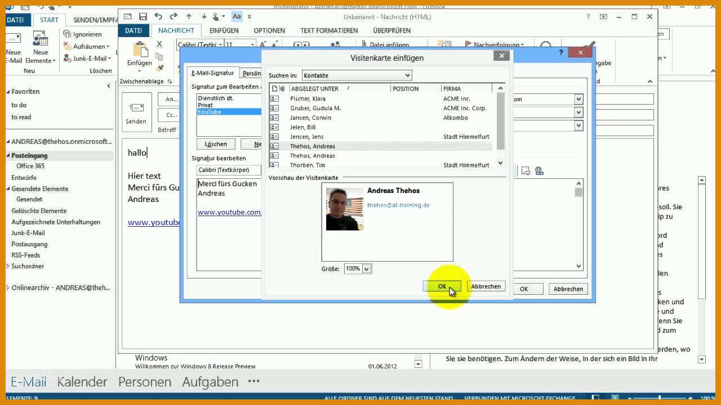Open Calibri (Textkörper) font box in signature editor
721x405 pixels.
pyautogui.click(x=229, y=170)
